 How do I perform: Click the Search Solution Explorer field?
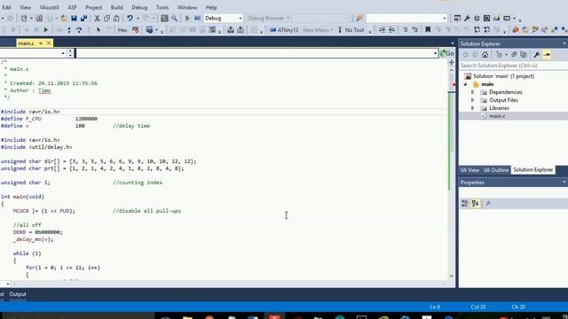click(x=513, y=66)
